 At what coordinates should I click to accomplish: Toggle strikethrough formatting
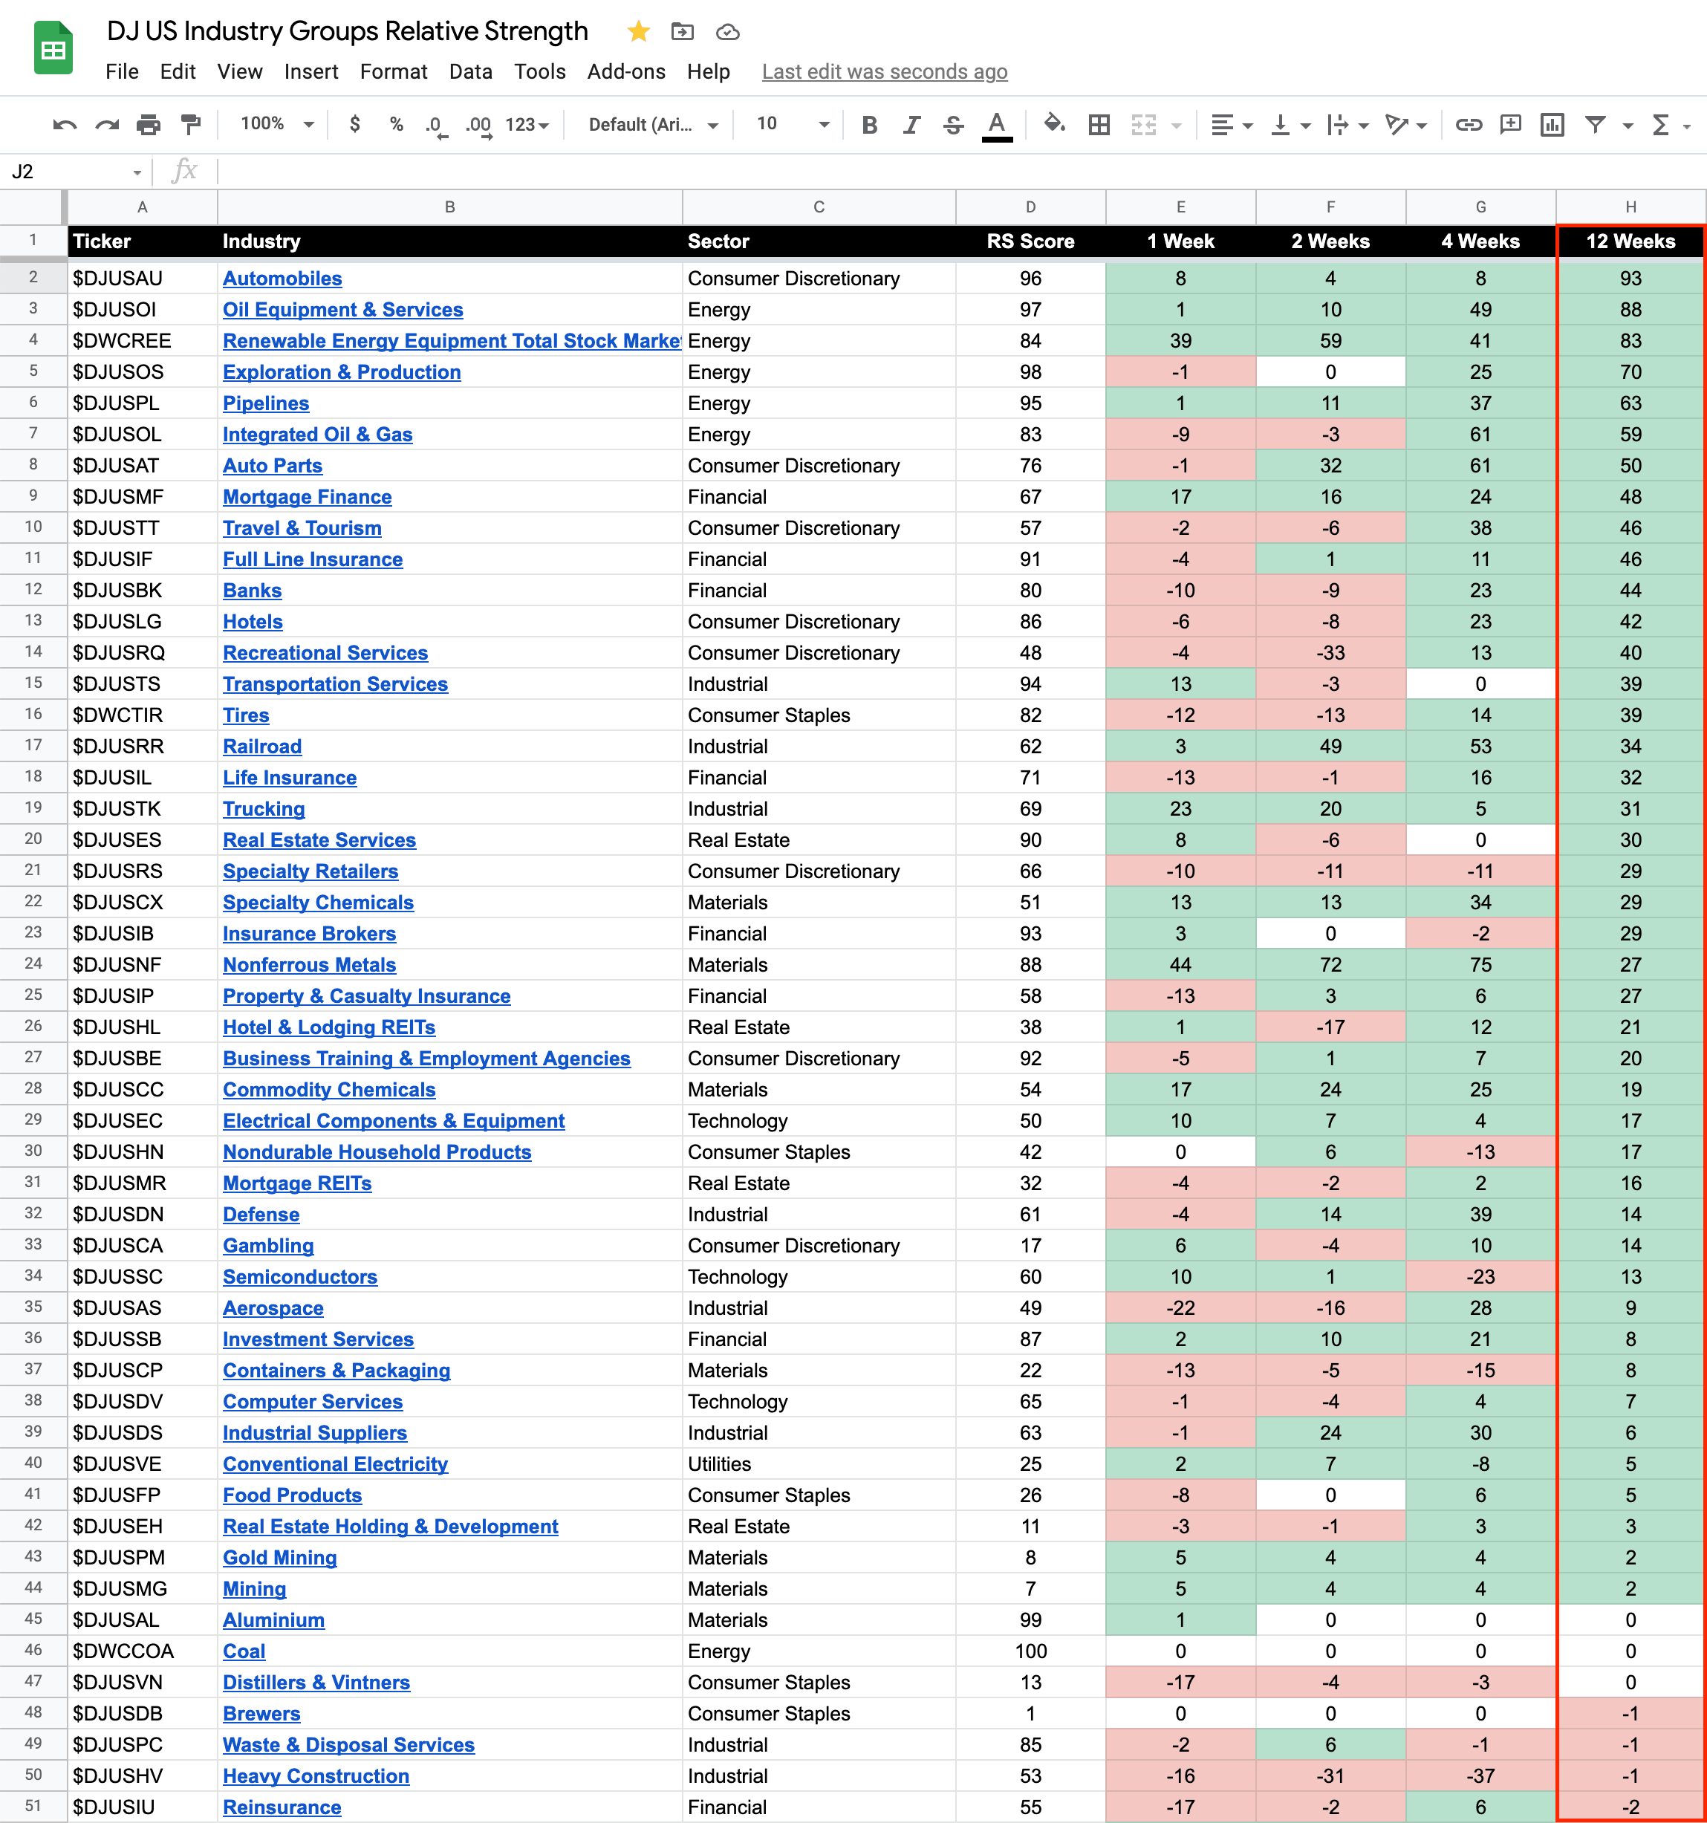tap(954, 125)
